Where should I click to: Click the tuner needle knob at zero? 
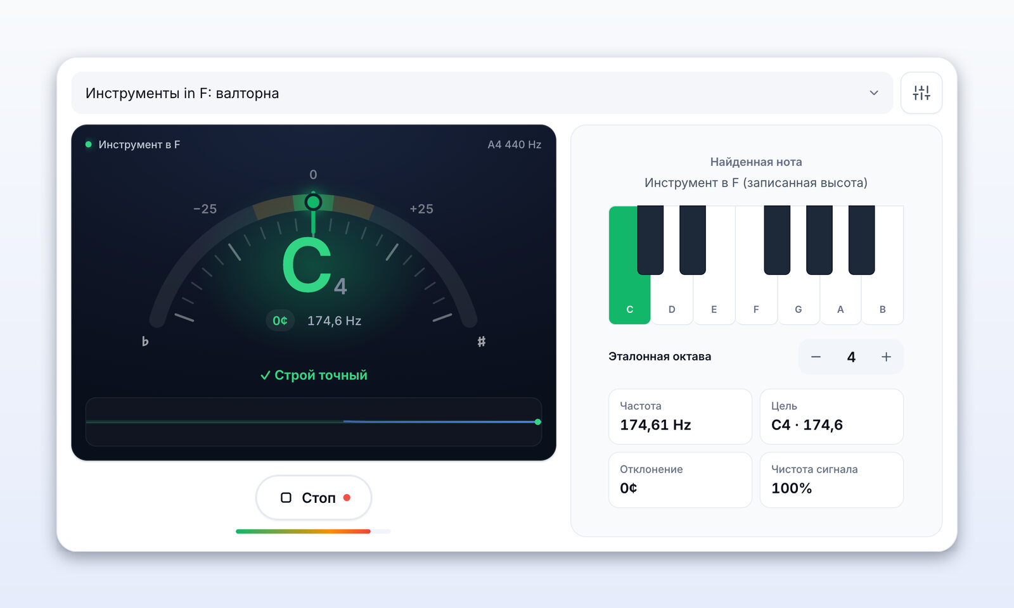pyautogui.click(x=313, y=202)
